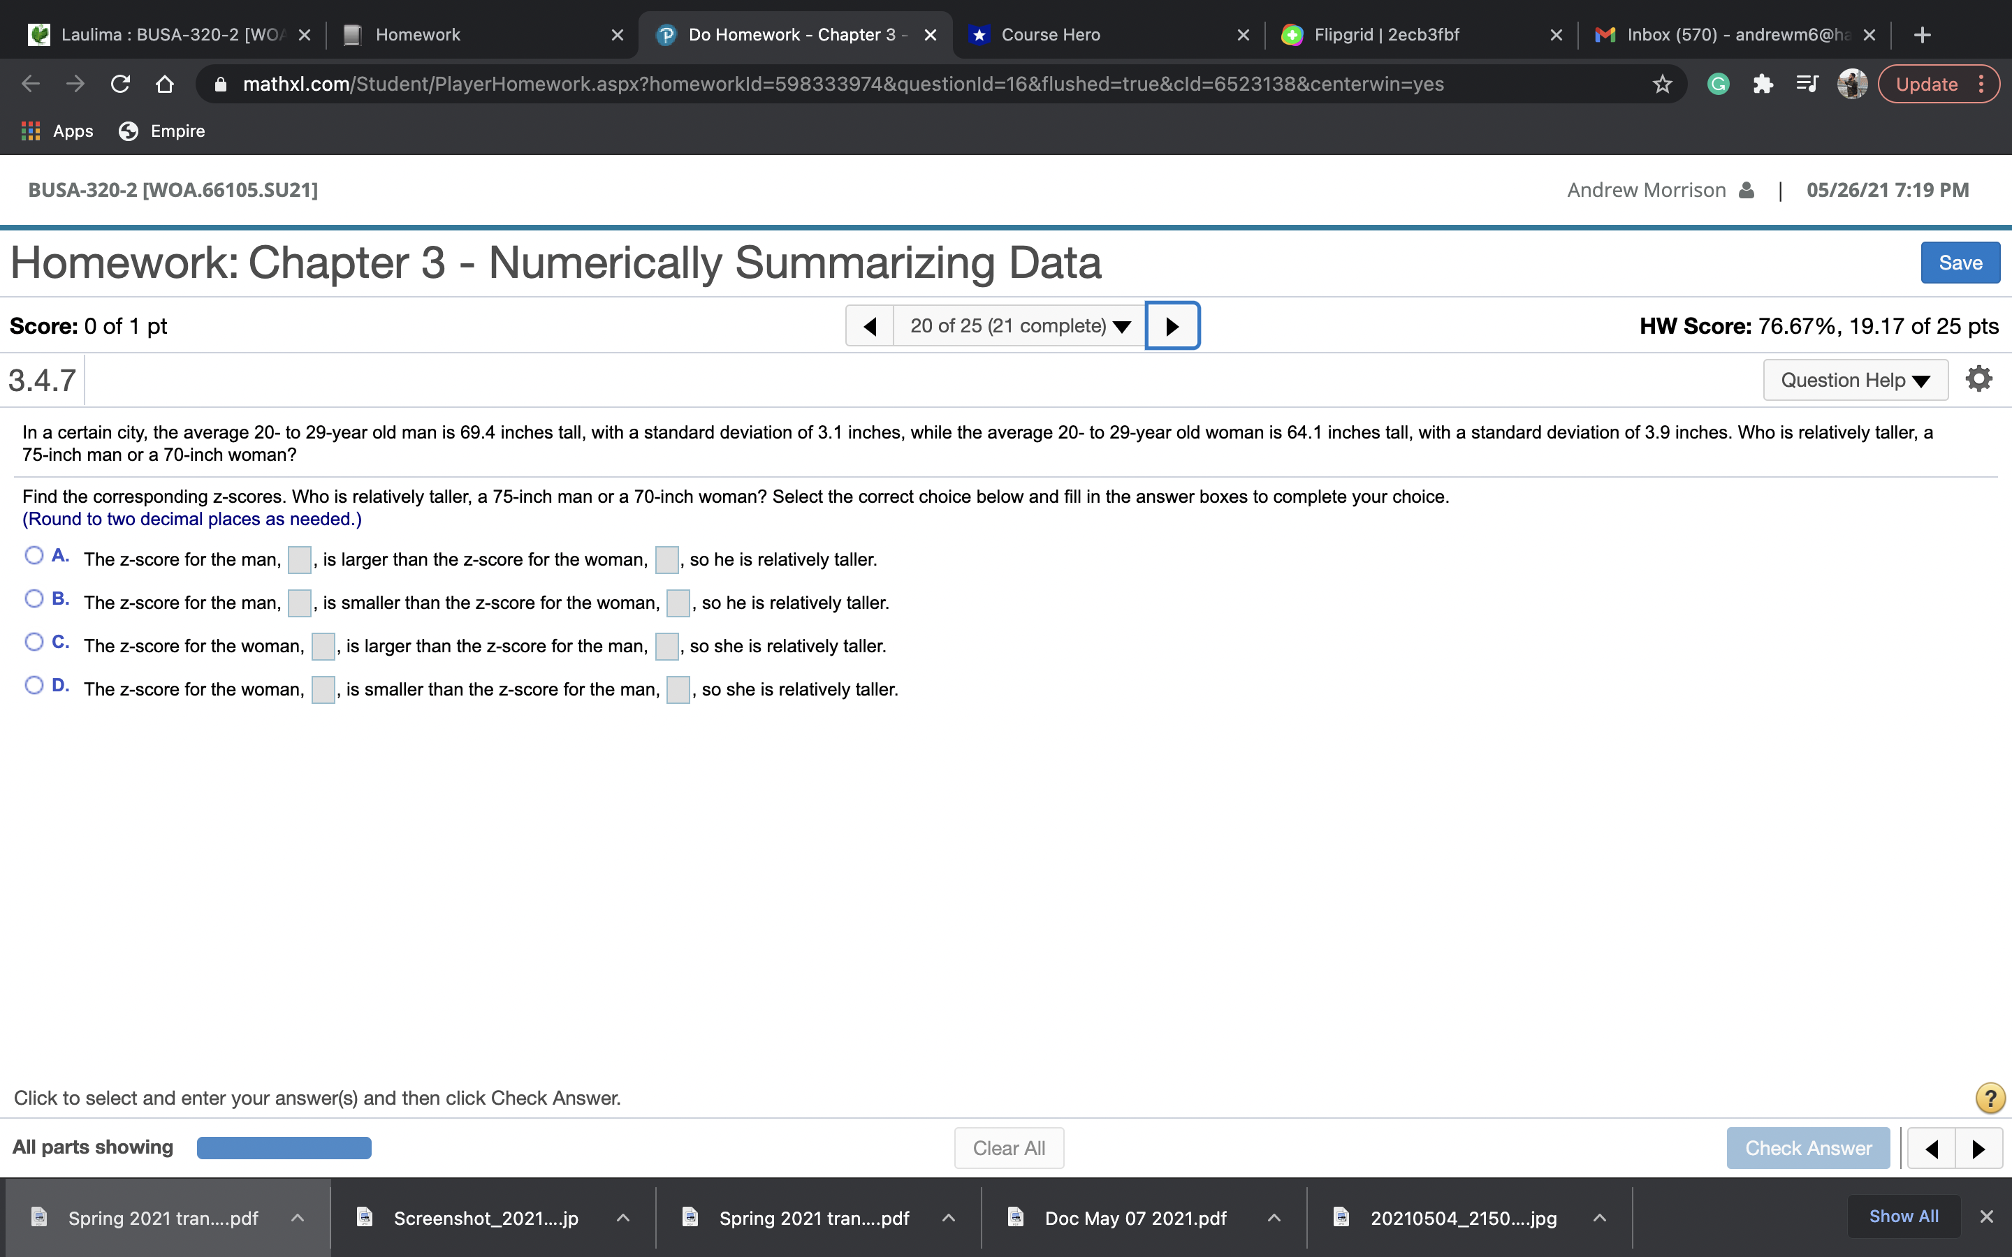Click the Clear All button
Image resolution: width=2012 pixels, height=1257 pixels.
pos(1009,1148)
